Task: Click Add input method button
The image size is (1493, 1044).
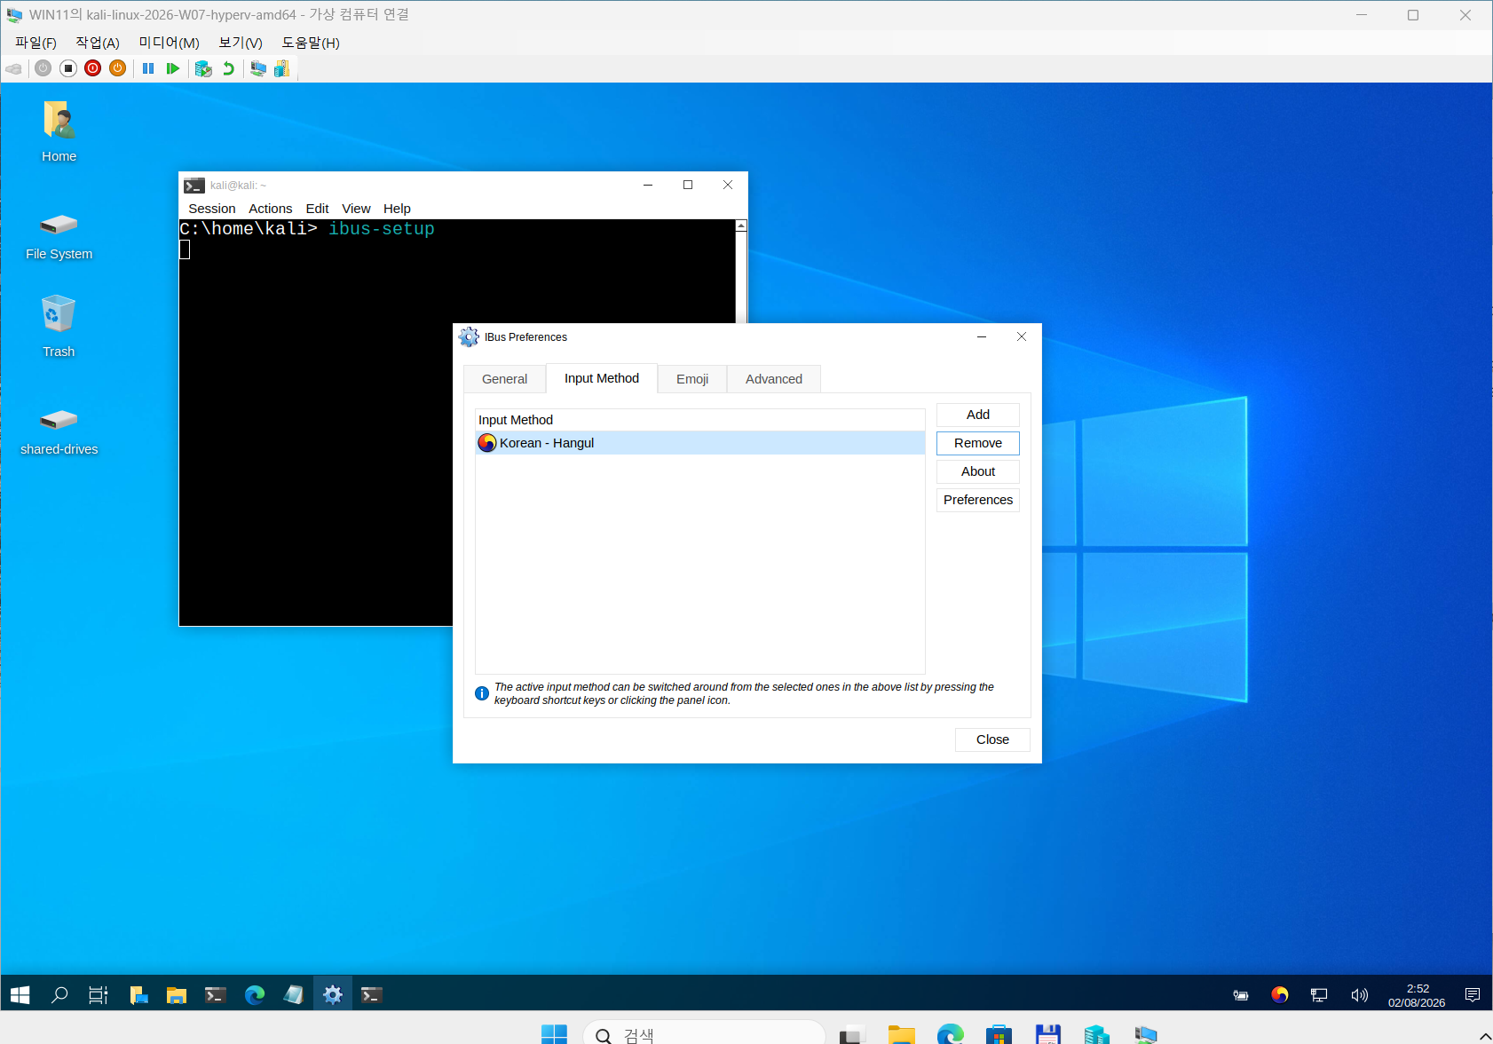Action: [978, 415]
